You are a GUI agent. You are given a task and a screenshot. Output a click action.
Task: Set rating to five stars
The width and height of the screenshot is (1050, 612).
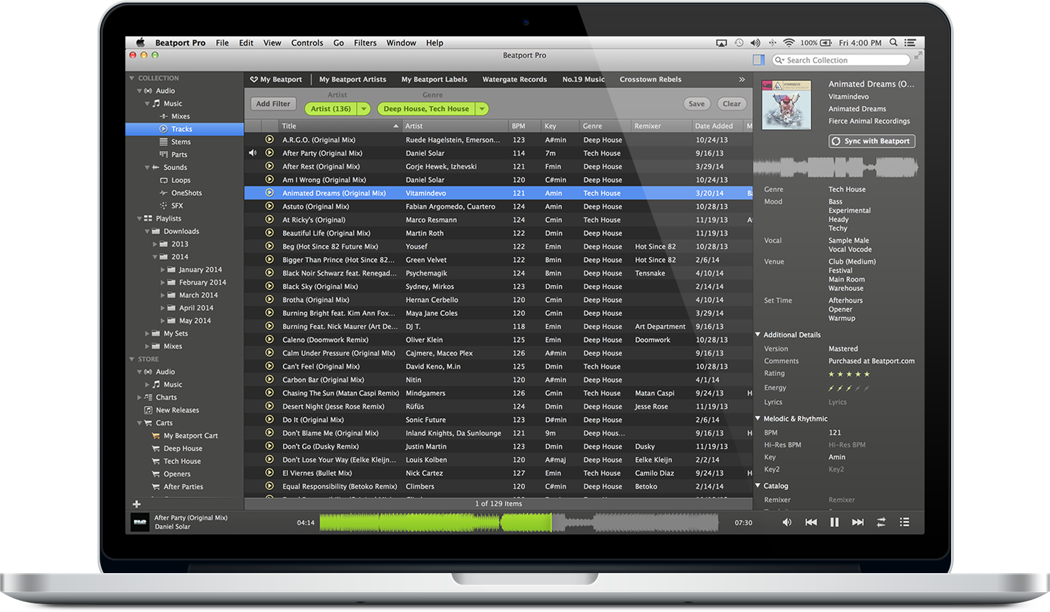pyautogui.click(x=867, y=374)
